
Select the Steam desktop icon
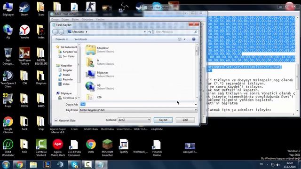[x=24, y=9]
